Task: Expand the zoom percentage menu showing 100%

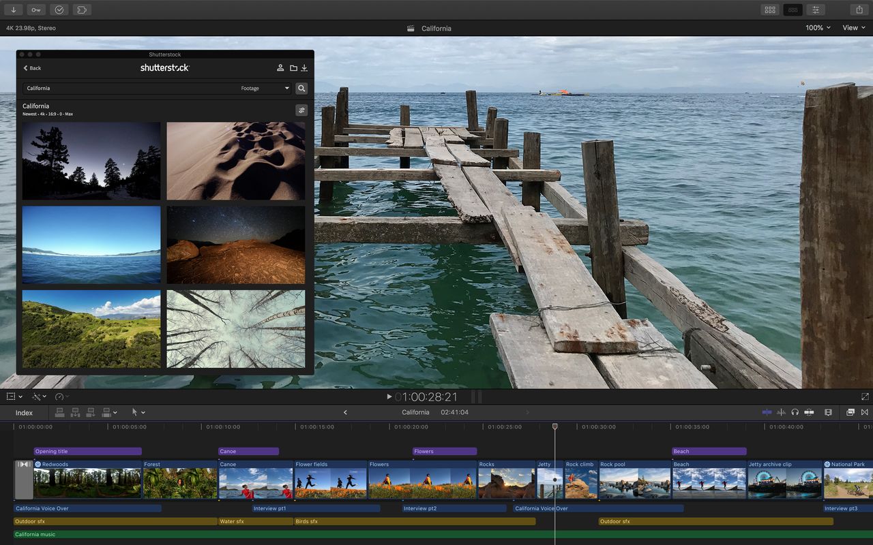Action: click(818, 28)
